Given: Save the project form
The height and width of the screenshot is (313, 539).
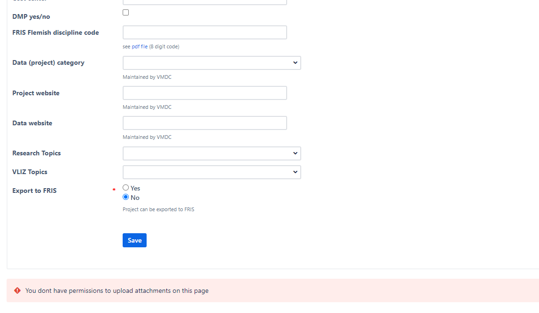Looking at the screenshot, I should pyautogui.click(x=134, y=240).
